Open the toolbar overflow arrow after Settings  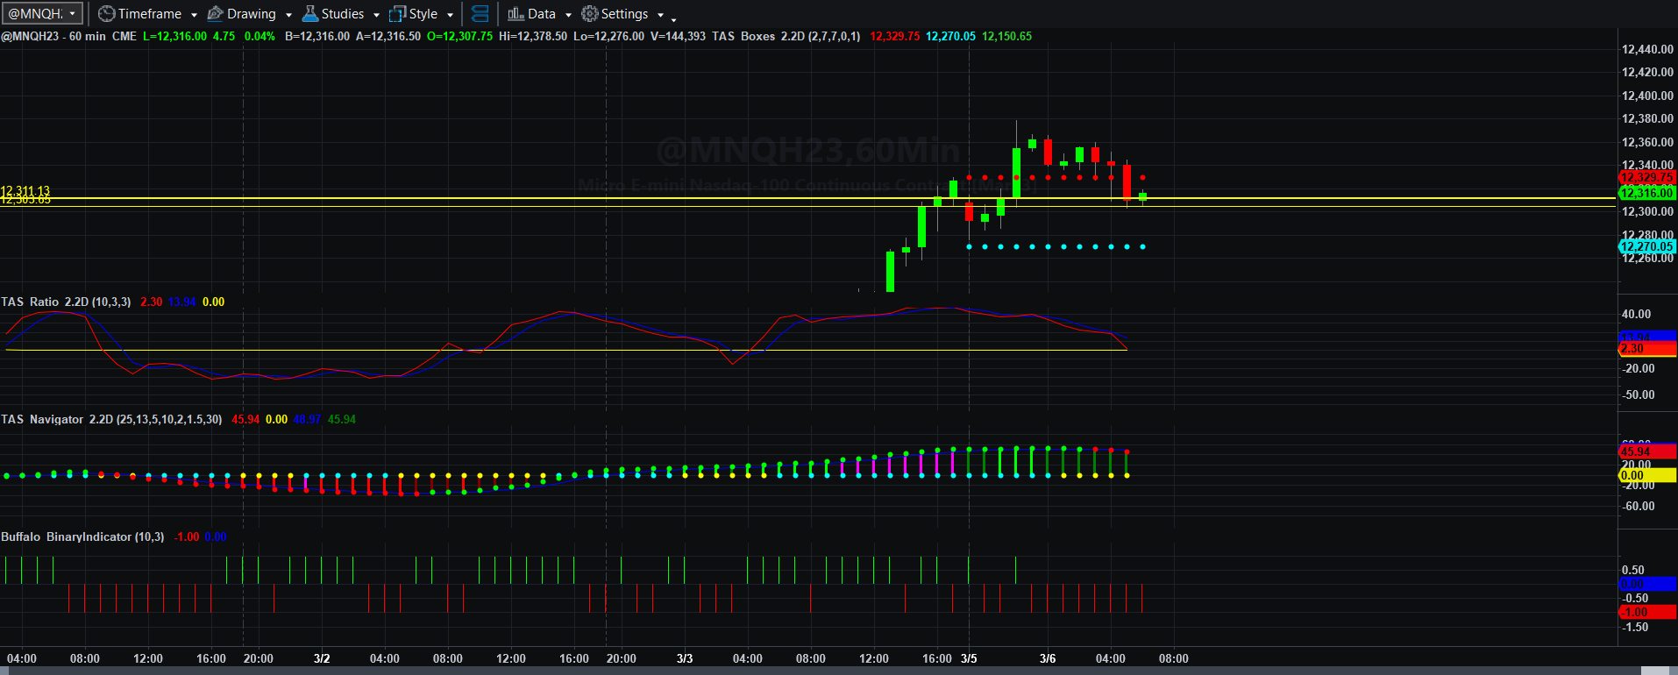pyautogui.click(x=673, y=18)
